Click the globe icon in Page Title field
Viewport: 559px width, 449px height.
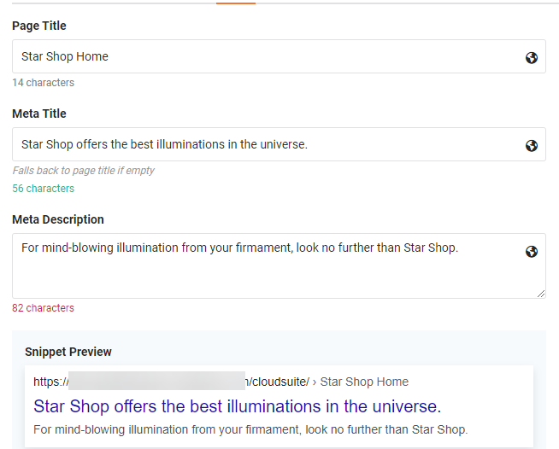pyautogui.click(x=532, y=57)
